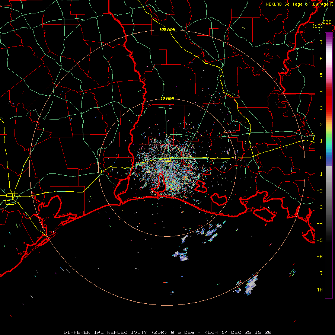Click the scale value "-4"
Viewport: 335px width, 335px height.
point(320,224)
